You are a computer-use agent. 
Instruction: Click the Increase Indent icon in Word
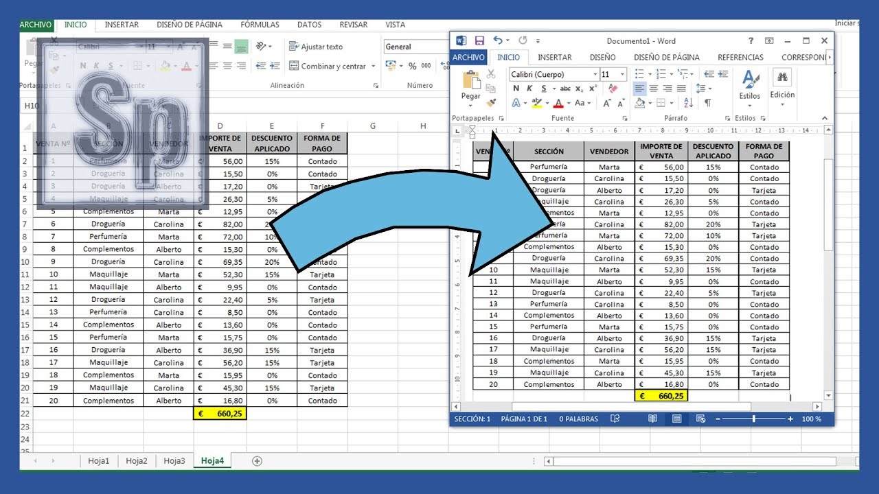point(724,74)
